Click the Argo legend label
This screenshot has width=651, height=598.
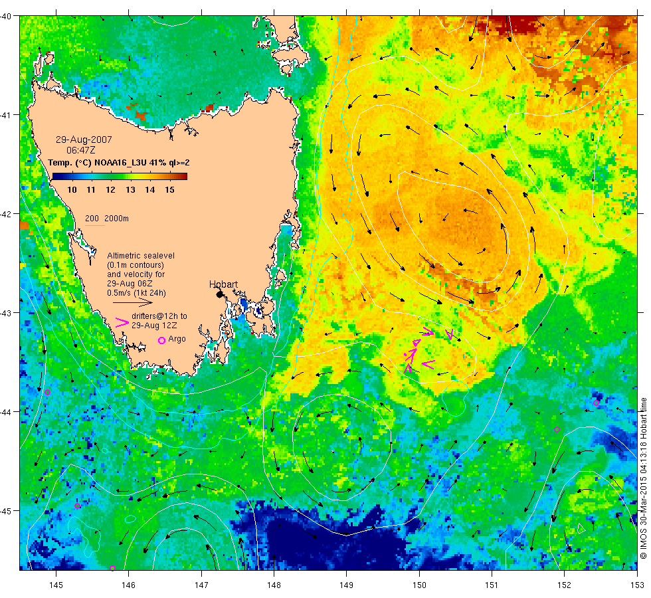pyautogui.click(x=177, y=339)
